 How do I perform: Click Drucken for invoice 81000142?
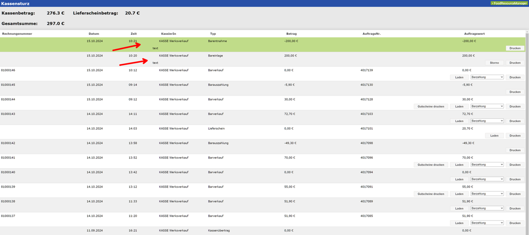tap(515, 150)
